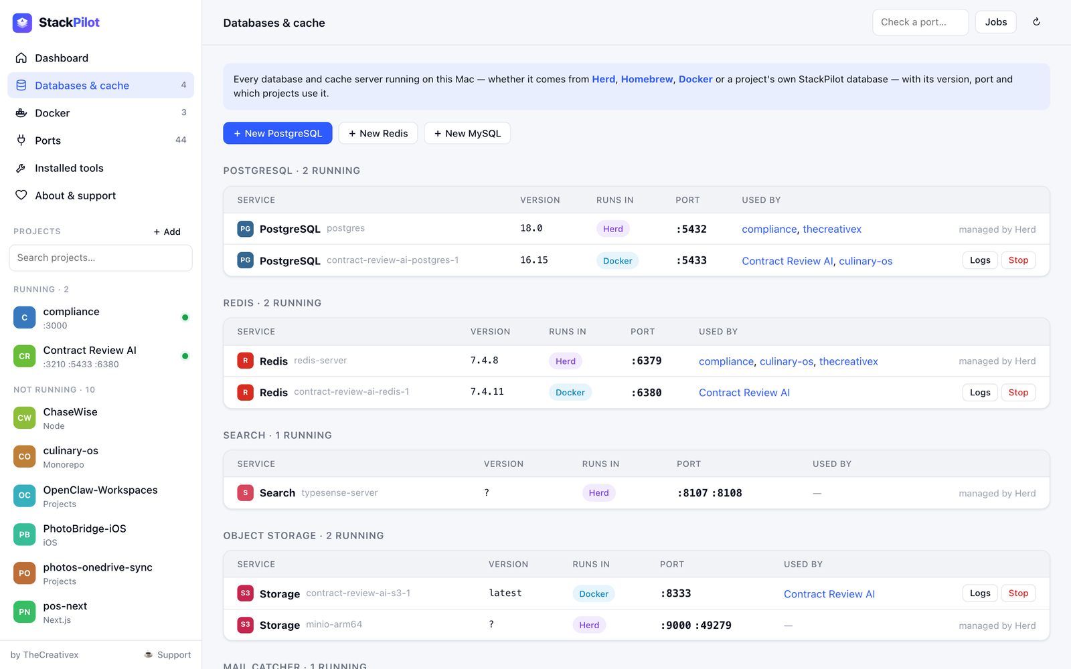The width and height of the screenshot is (1071, 669).
Task: Open Contract Review AI link in Redis 6380 row
Action: tap(744, 393)
